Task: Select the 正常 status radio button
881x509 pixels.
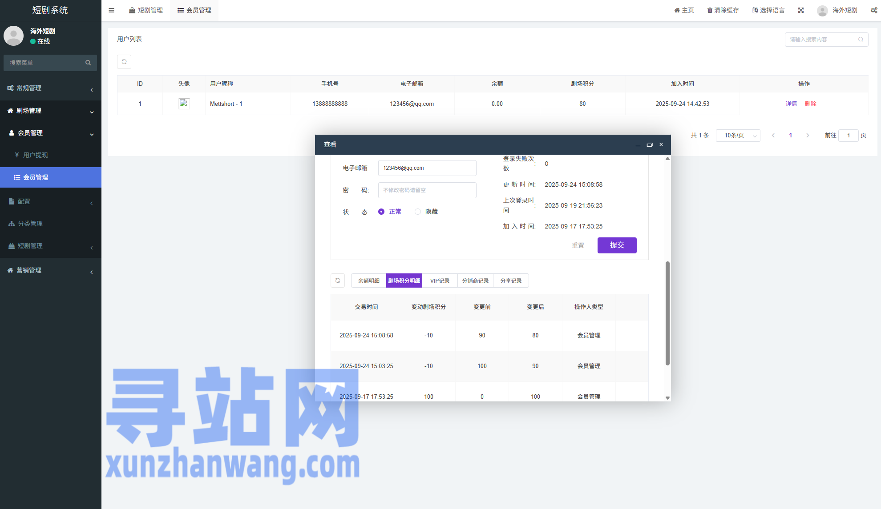Action: tap(381, 212)
